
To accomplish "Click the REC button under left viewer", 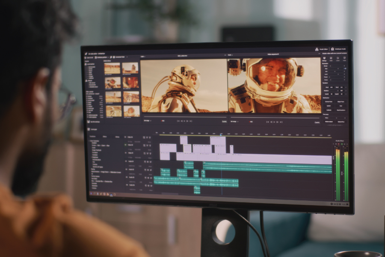I will [x=163, y=121].
